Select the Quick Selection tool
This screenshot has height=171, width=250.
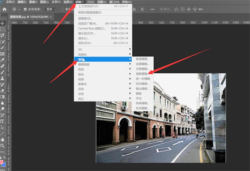(2, 42)
